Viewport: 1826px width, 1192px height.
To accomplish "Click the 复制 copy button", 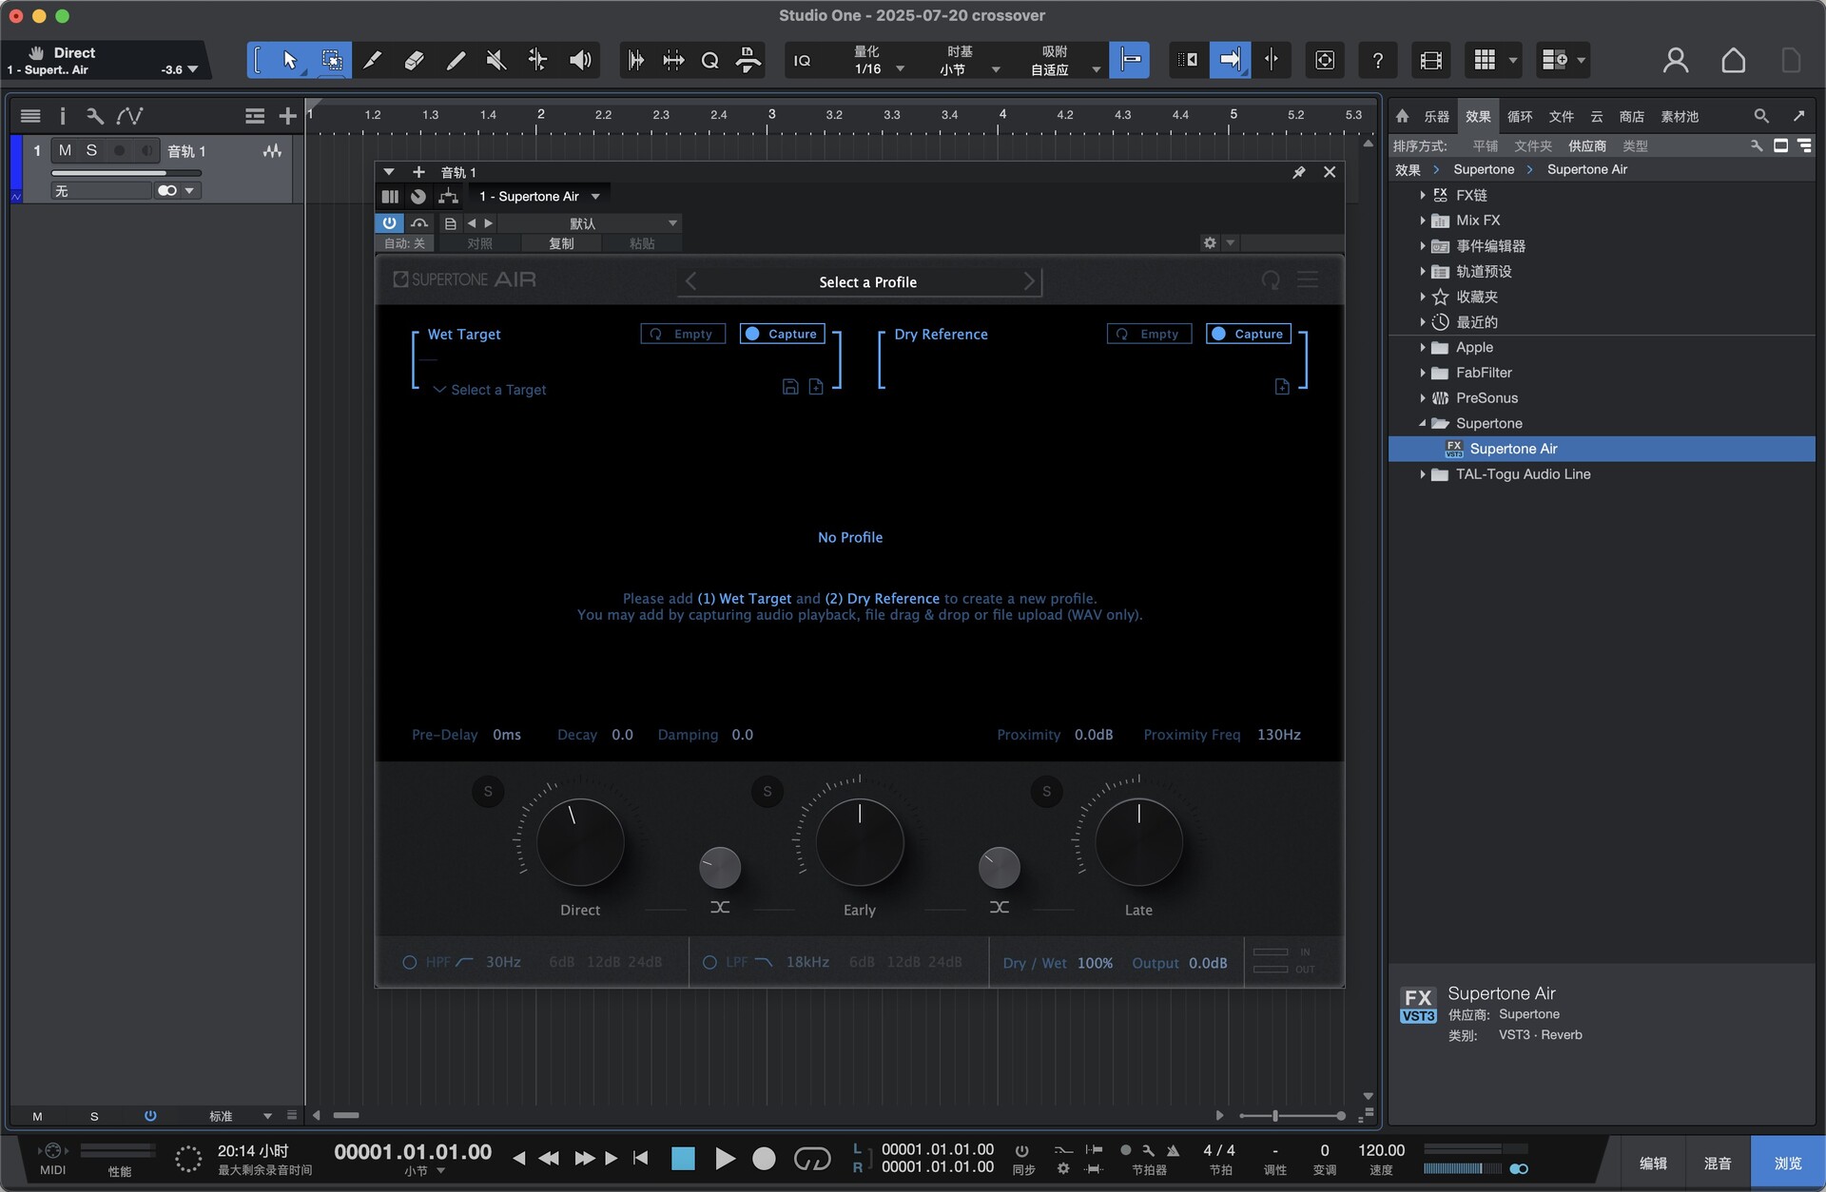I will pyautogui.click(x=561, y=243).
